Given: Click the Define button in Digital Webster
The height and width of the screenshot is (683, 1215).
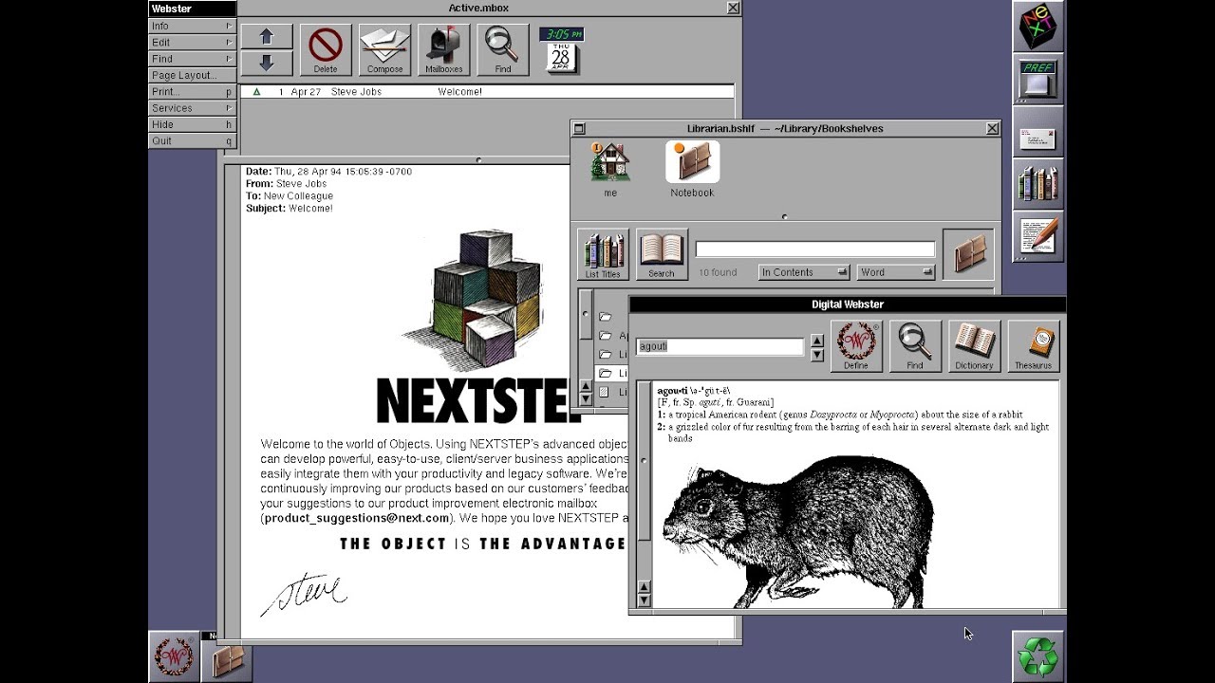Looking at the screenshot, I should pos(856,345).
